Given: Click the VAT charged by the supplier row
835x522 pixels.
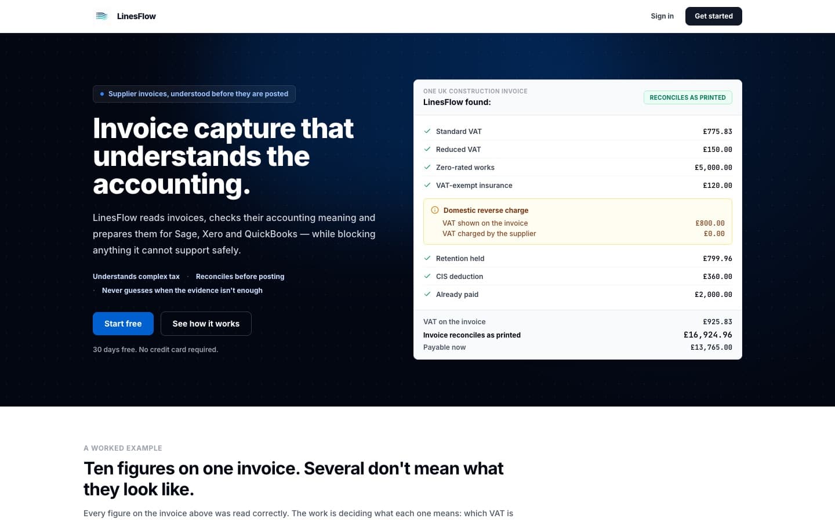Looking at the screenshot, I should pyautogui.click(x=583, y=234).
